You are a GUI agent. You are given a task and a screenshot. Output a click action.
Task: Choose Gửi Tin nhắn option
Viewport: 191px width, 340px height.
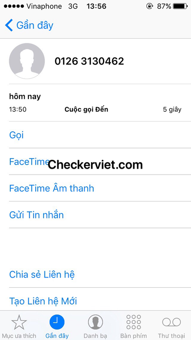100,215
